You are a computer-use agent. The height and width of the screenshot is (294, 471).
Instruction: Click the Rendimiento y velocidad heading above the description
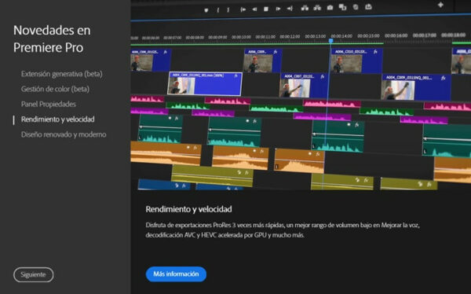(x=188, y=209)
